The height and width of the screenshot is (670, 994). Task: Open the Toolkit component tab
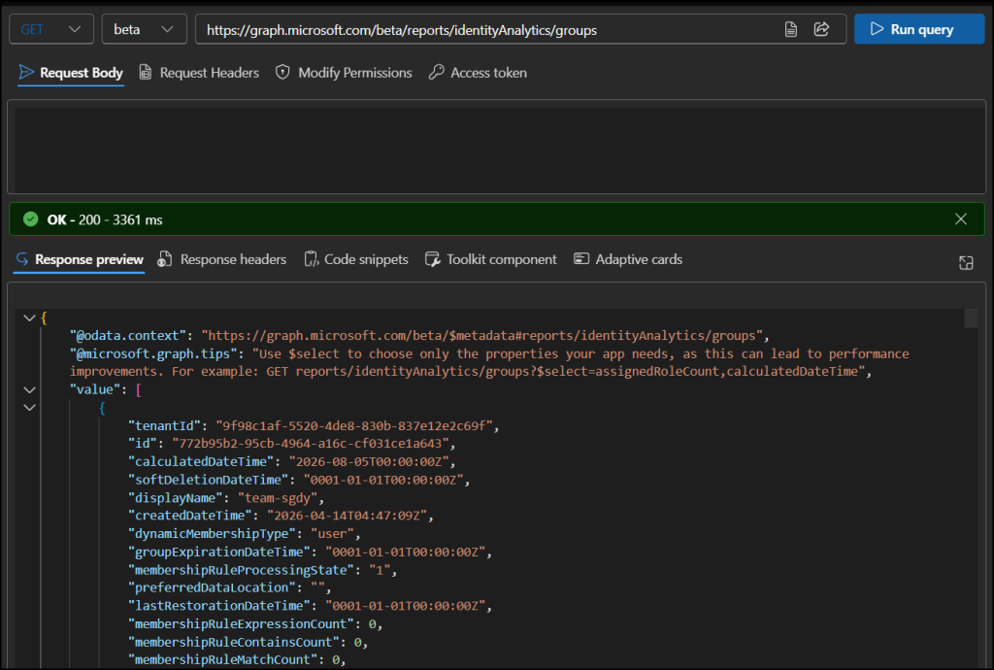490,259
